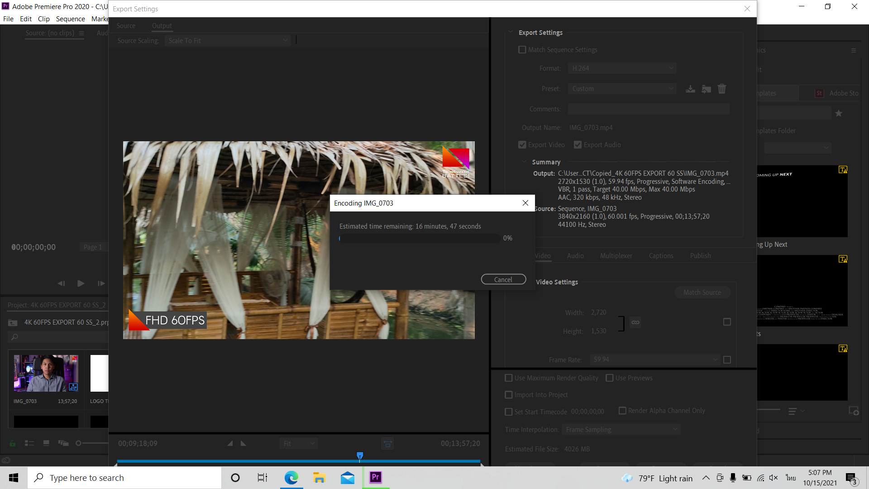Collapse the Summary section

524,162
